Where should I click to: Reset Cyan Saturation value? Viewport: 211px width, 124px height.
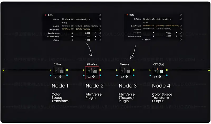(x=100, y=33)
